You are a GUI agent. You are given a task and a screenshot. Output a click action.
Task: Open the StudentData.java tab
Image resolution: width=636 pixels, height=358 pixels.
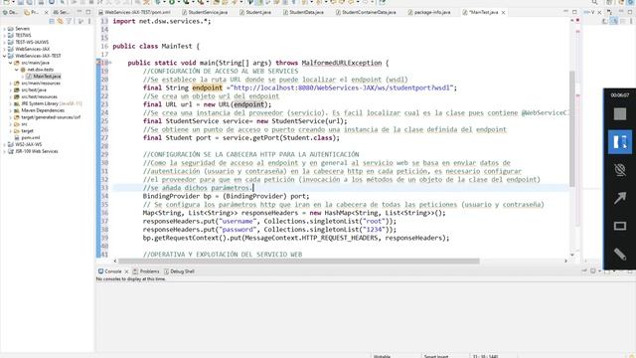(x=303, y=12)
